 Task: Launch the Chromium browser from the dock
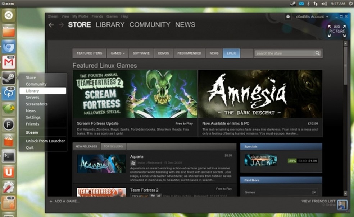[x=8, y=47]
